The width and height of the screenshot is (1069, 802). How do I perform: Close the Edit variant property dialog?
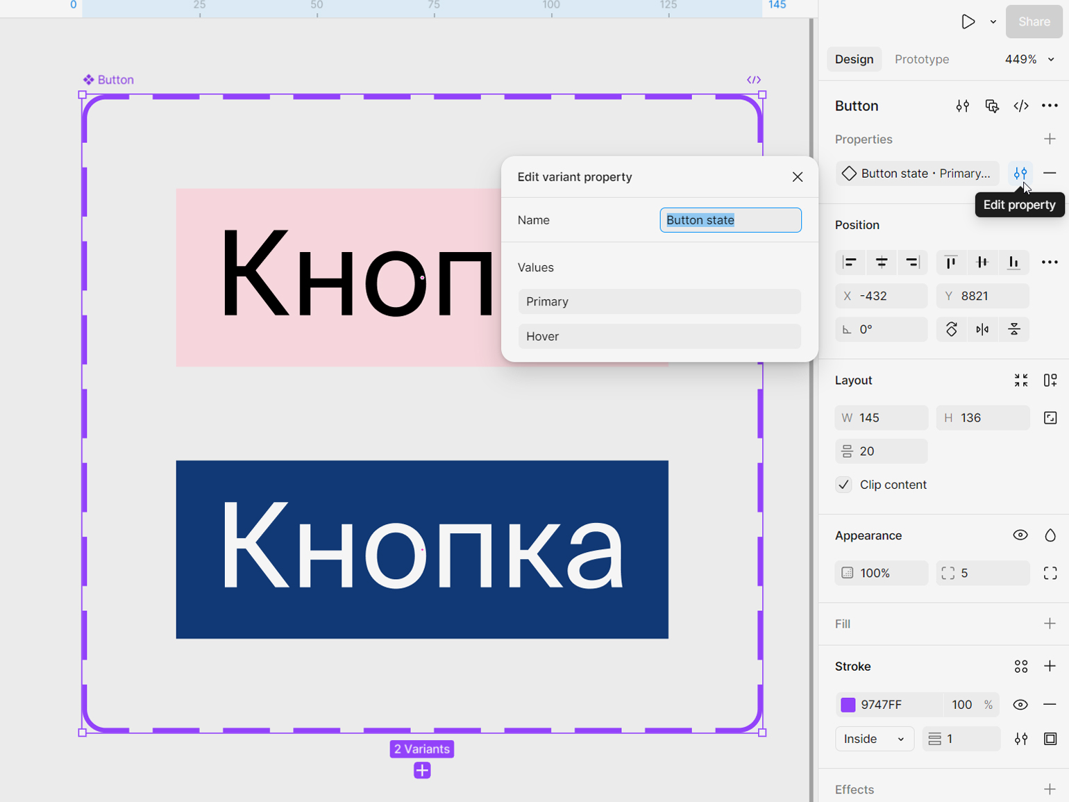click(x=798, y=177)
